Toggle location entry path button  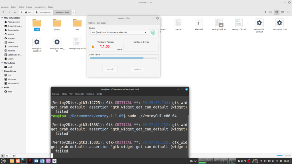click(264, 12)
